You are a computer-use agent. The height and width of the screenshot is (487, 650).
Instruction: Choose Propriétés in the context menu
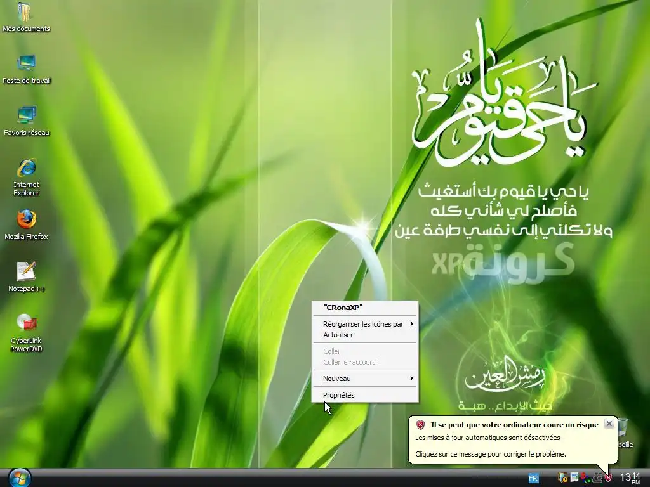365,395
